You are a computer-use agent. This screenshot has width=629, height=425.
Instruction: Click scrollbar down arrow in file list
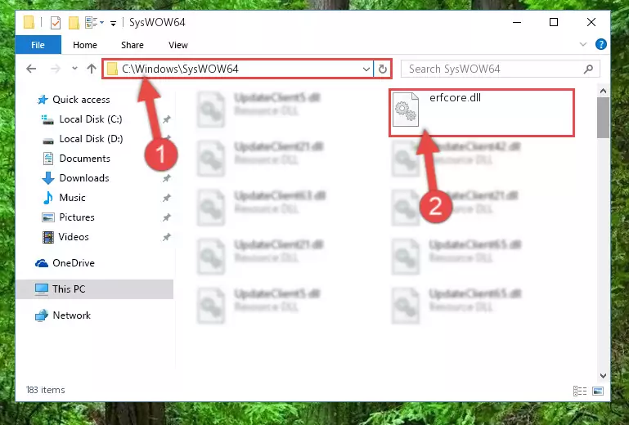(x=603, y=376)
